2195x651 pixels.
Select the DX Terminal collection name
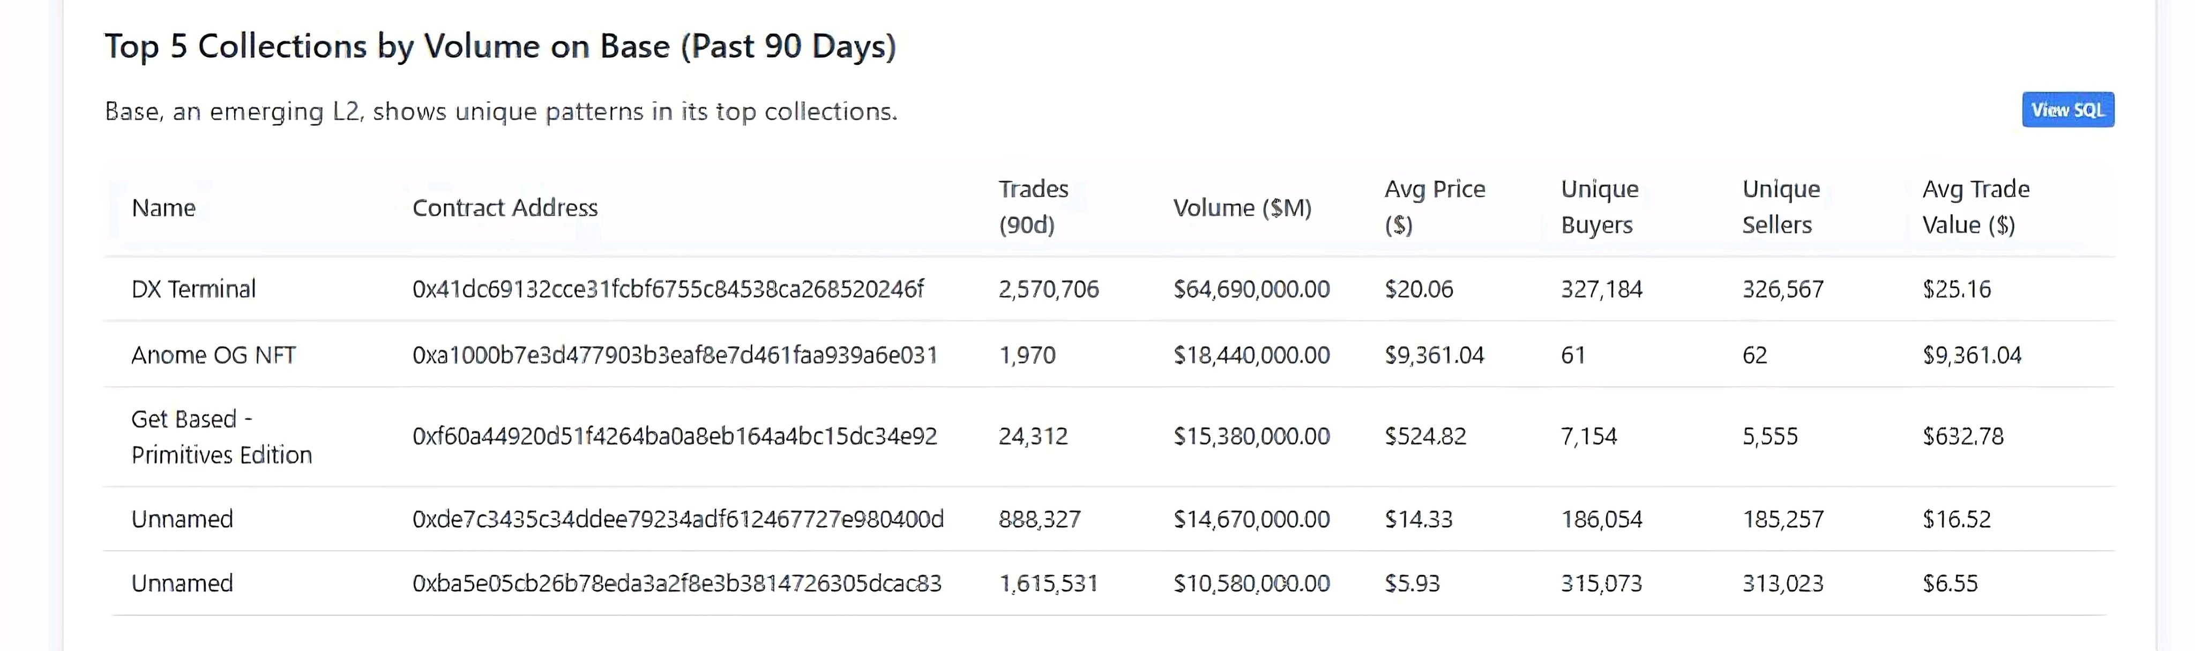coord(193,290)
